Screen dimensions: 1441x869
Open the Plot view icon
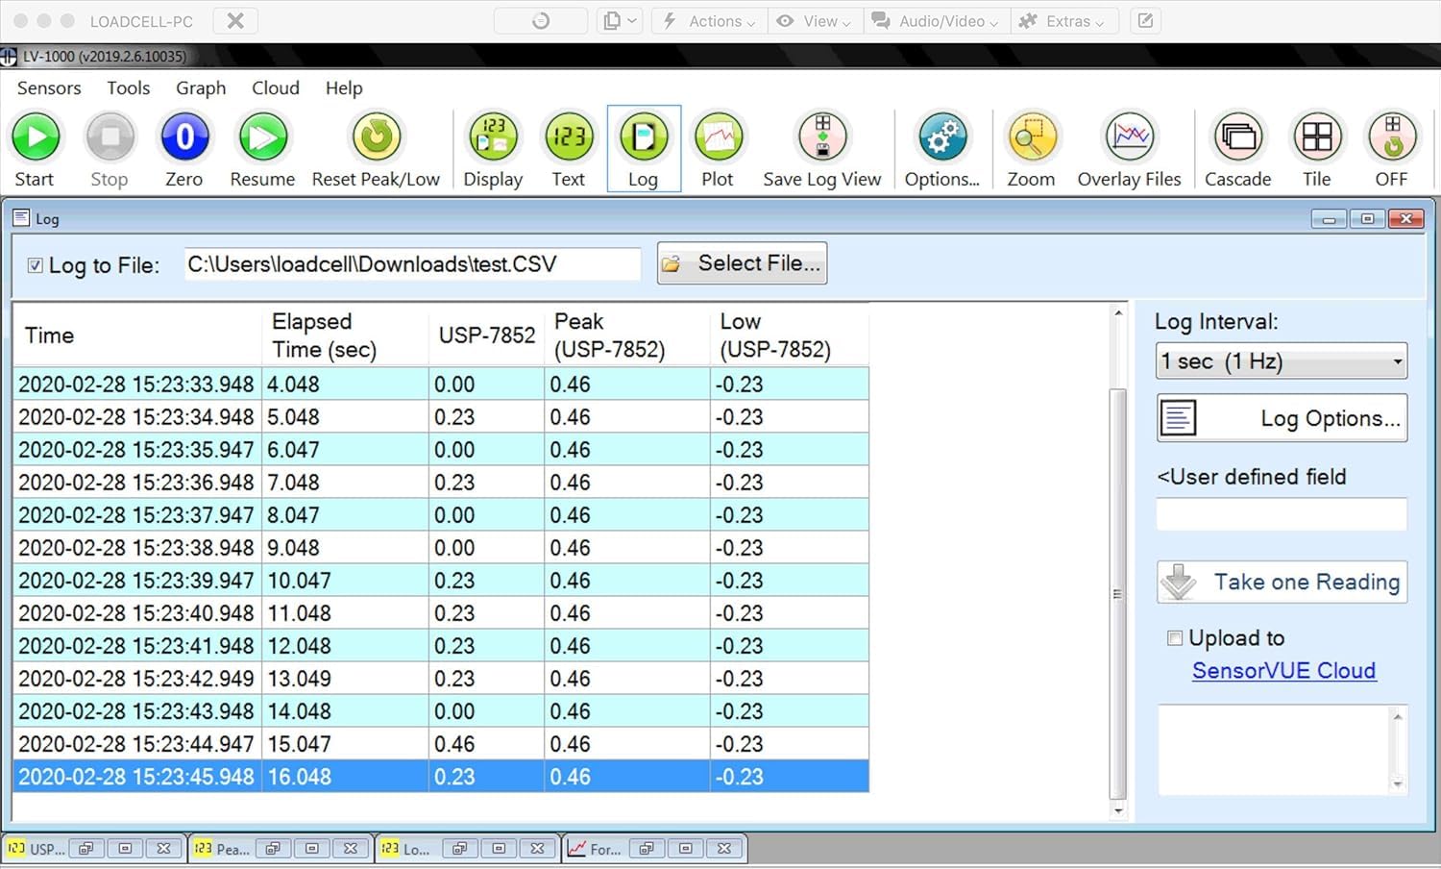click(718, 137)
